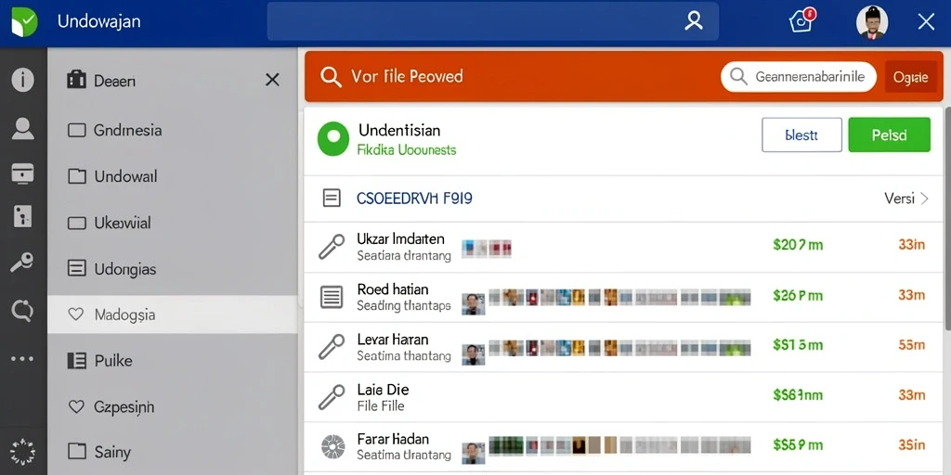The width and height of the screenshot is (951, 475).
Task: Click the briefcase icon beside Deaeri
Action: [x=76, y=80]
